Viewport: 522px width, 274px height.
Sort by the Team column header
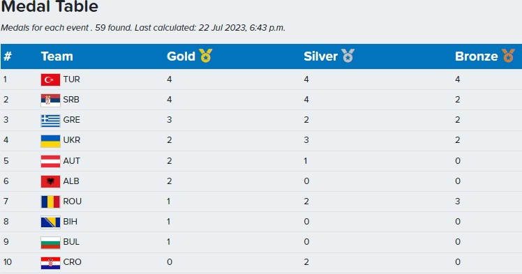[x=57, y=56]
